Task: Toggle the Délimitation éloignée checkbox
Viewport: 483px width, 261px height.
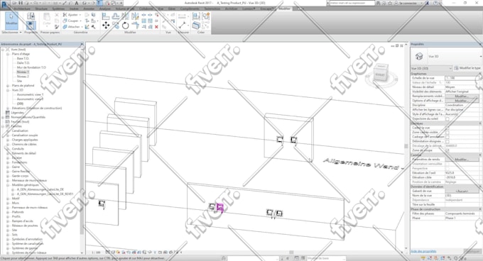Action: point(447,141)
